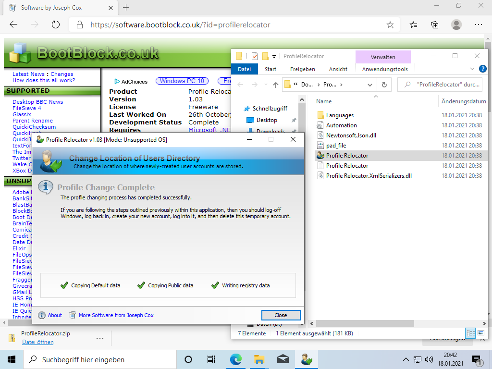Open Windows Start menu
Image resolution: width=492 pixels, height=369 pixels.
(x=12, y=359)
